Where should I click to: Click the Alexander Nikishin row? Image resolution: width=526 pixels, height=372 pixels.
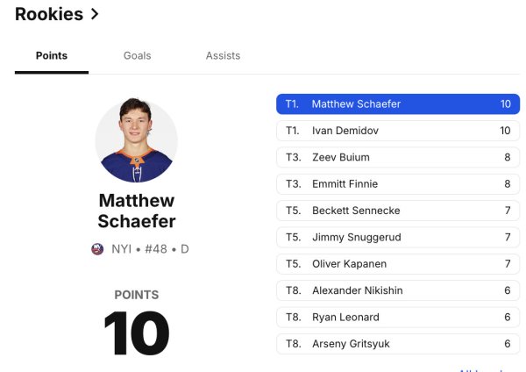398,290
